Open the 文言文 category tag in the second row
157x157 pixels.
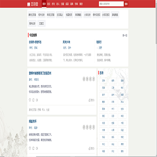point(41,24)
